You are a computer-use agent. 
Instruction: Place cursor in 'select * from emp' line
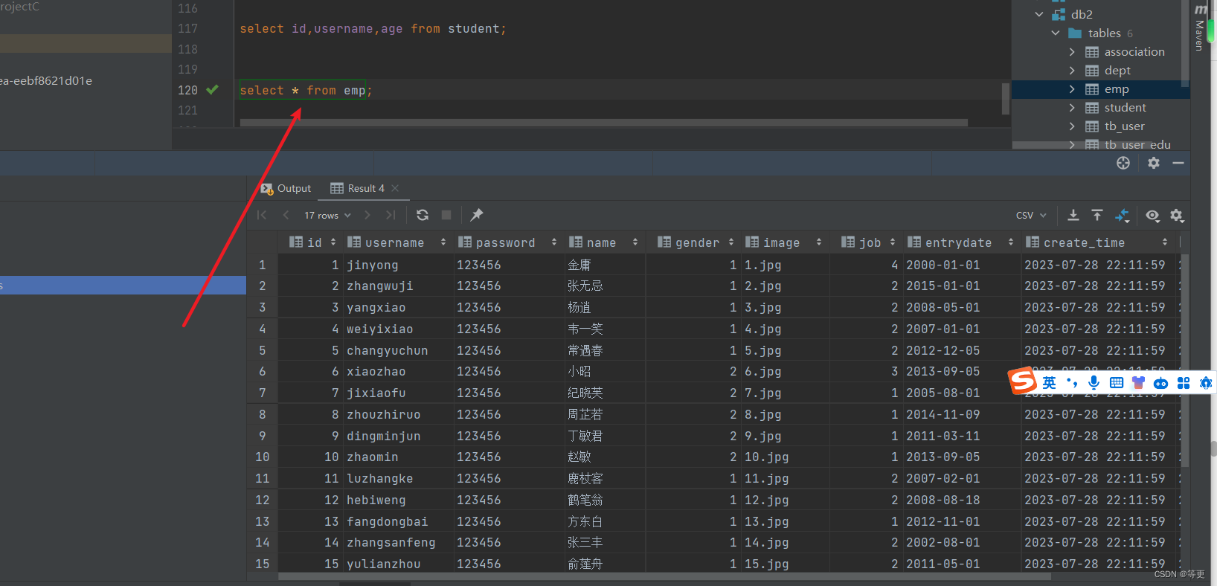click(306, 90)
